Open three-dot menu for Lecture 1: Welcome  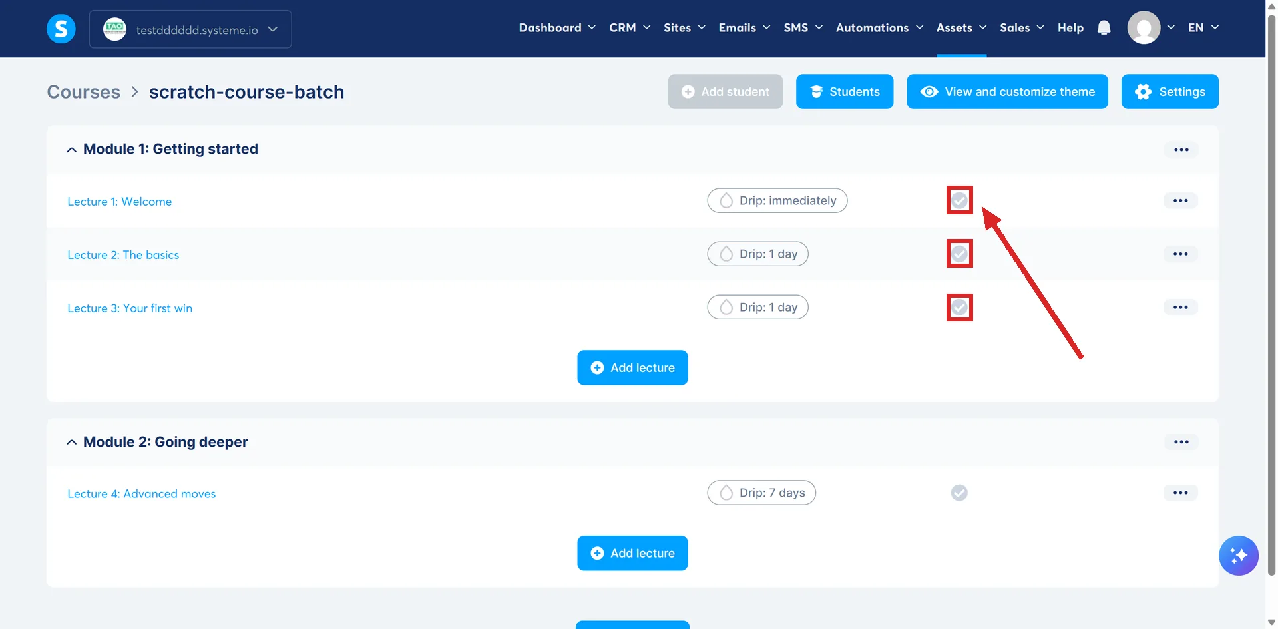tap(1180, 200)
